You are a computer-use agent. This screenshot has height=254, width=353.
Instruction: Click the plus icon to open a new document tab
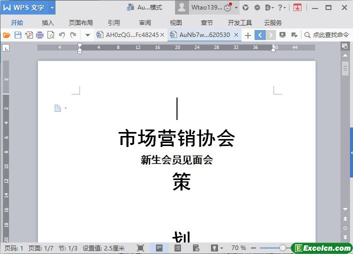click(248, 35)
